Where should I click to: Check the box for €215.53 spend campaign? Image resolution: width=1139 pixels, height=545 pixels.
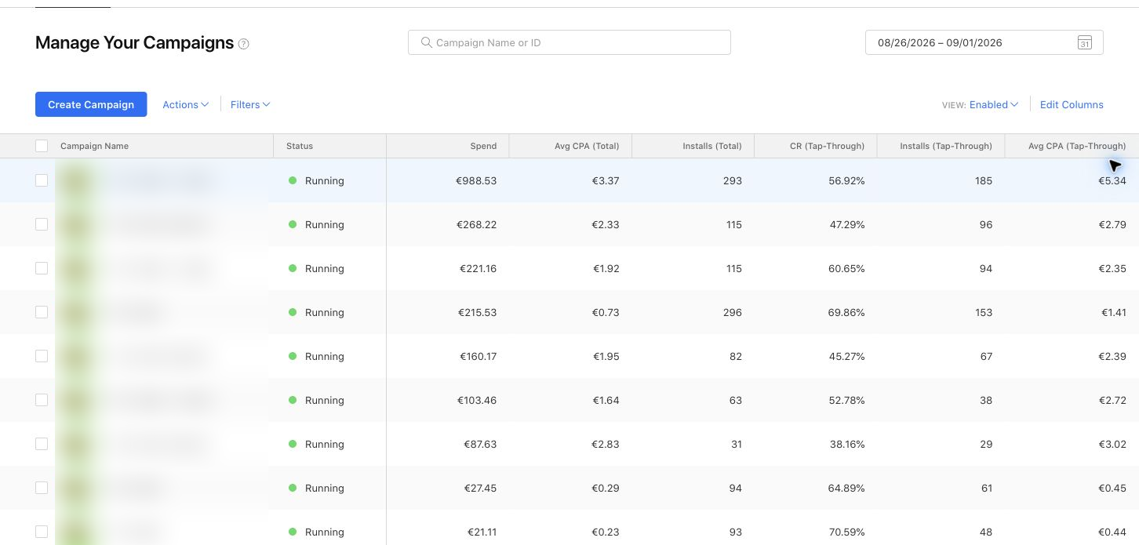click(42, 312)
